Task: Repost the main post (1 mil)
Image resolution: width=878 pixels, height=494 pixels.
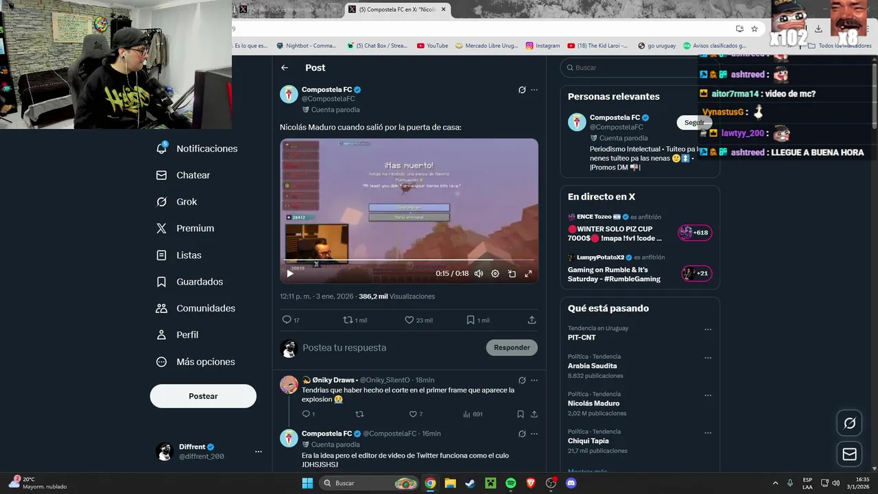Action: click(x=355, y=320)
